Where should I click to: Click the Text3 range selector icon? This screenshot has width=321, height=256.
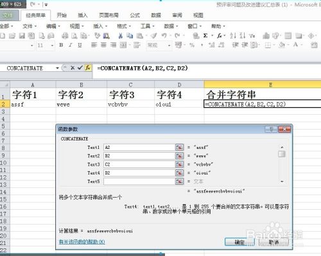point(179,164)
